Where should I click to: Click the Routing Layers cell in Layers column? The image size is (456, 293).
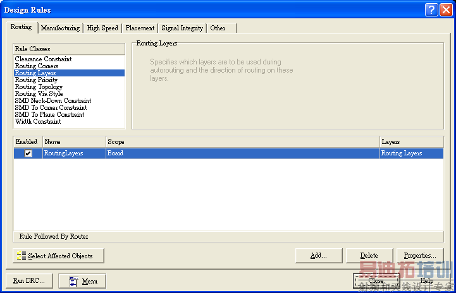pos(412,153)
